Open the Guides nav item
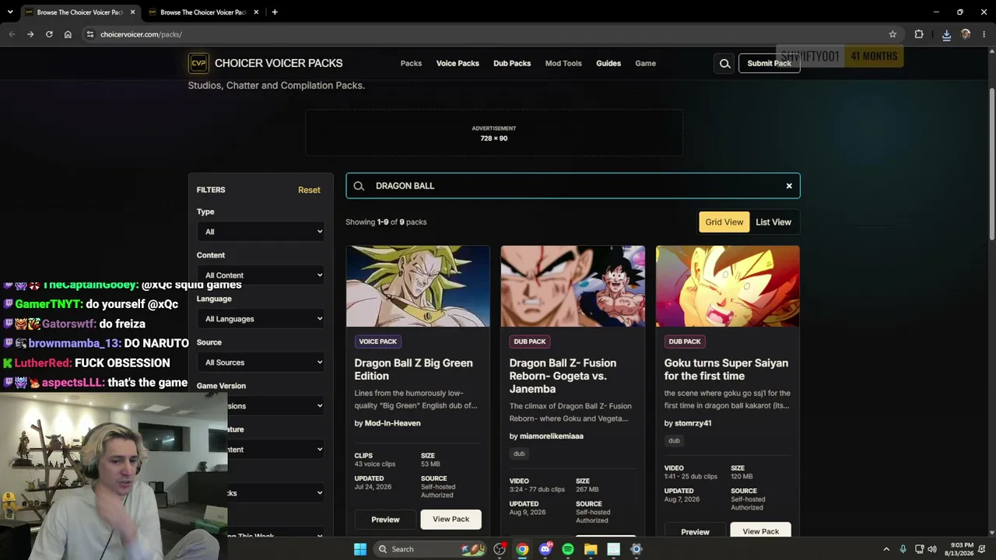The image size is (996, 560). pos(608,64)
